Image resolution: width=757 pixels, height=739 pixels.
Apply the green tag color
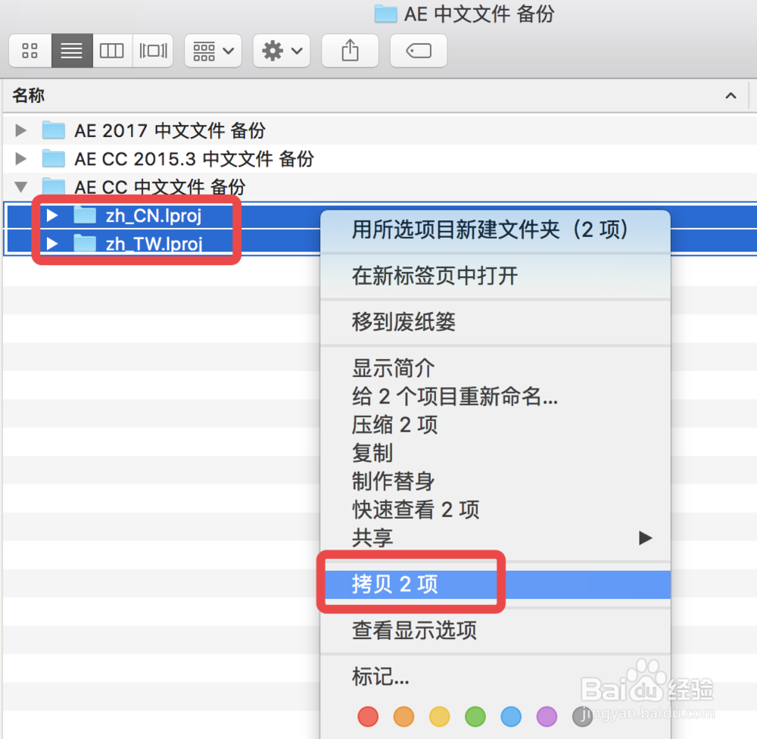pyautogui.click(x=475, y=717)
